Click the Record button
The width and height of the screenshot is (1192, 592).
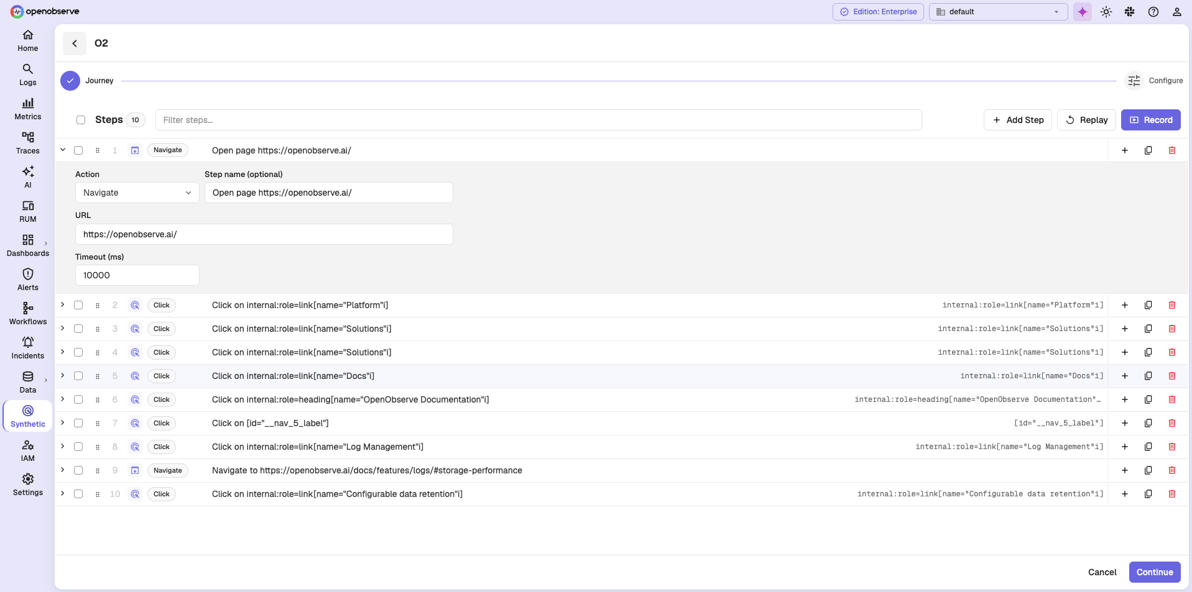(1150, 120)
